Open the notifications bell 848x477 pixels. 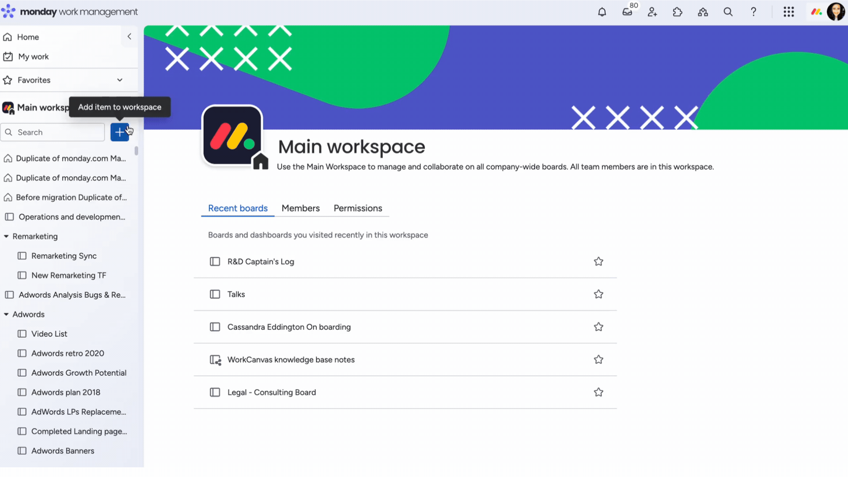(x=602, y=12)
